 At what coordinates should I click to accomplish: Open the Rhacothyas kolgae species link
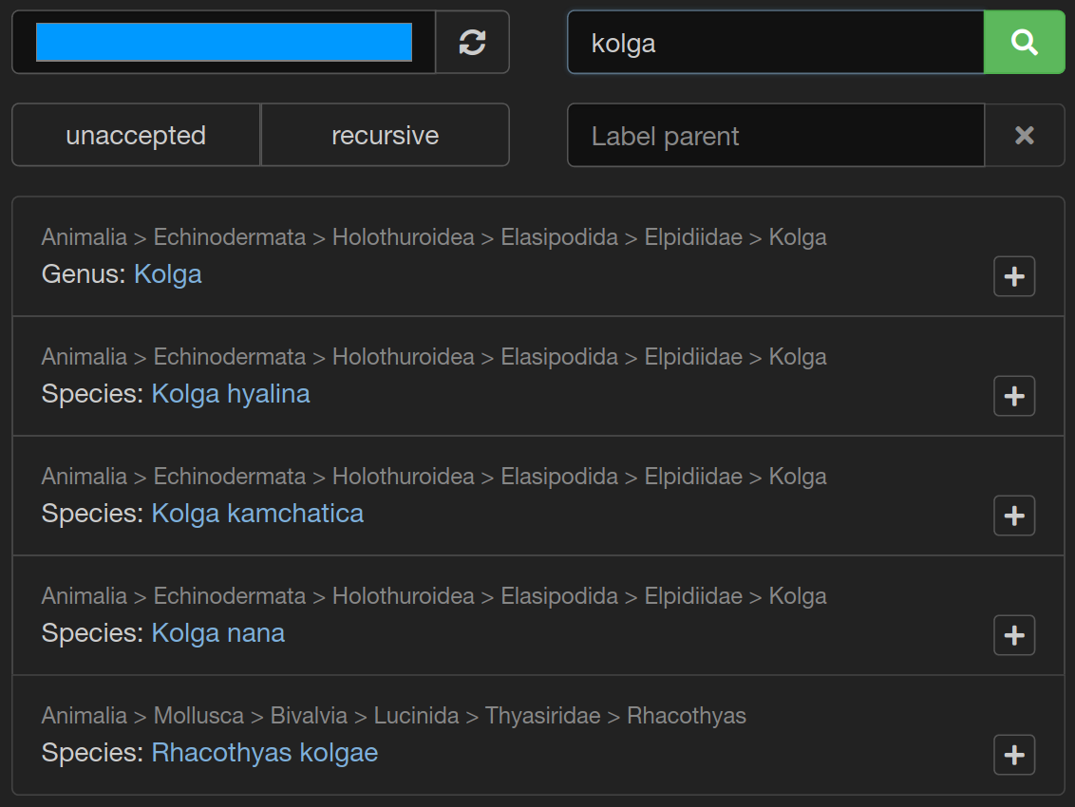265,753
